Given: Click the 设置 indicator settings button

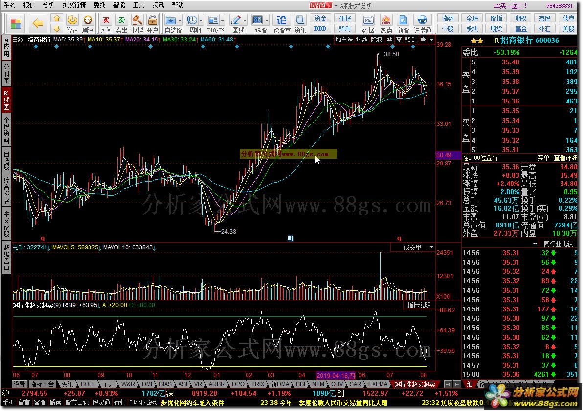Looking at the screenshot, I should point(20,384).
